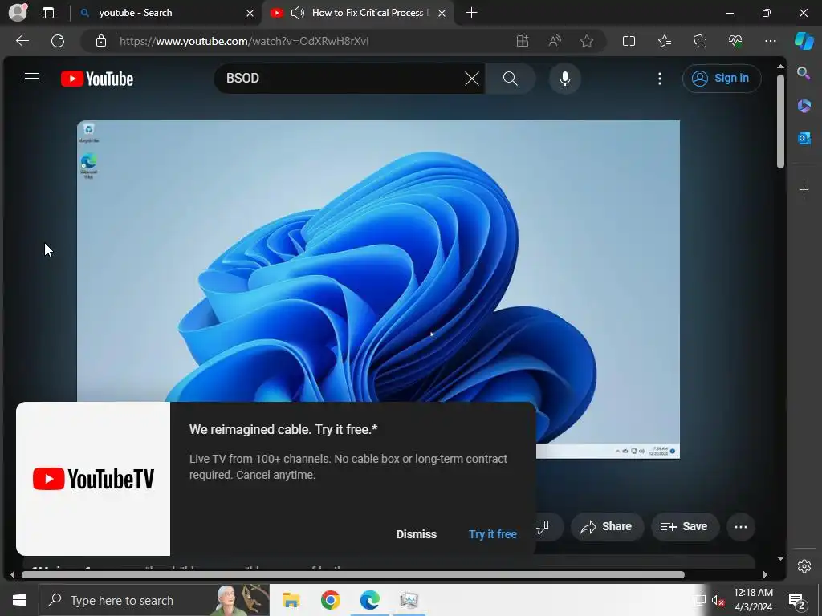Dismiss the YouTube TV promo
The height and width of the screenshot is (616, 822).
417,533
